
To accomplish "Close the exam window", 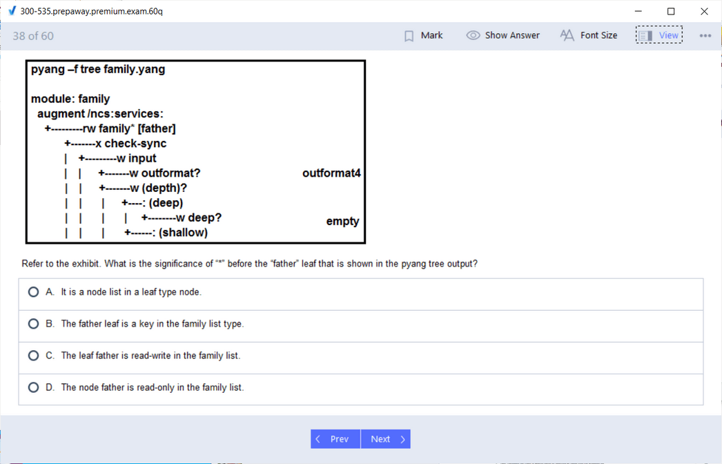I will click(x=704, y=11).
